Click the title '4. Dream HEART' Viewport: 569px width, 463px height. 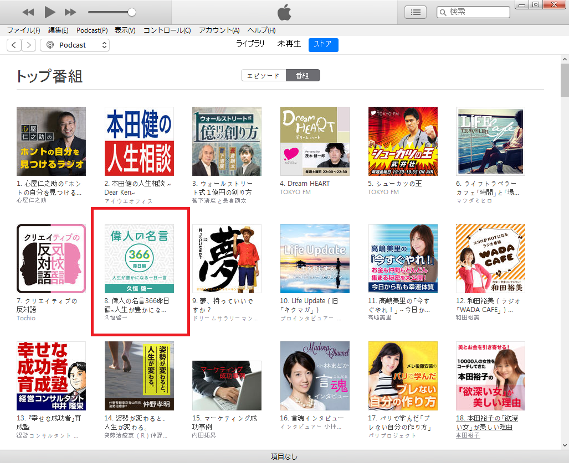[305, 184]
